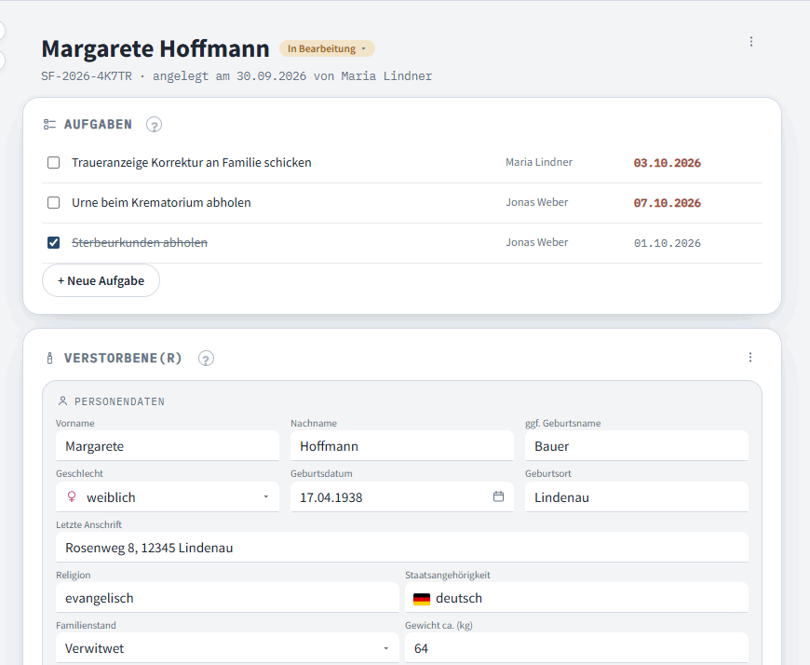This screenshot has width=810, height=665.
Task: Uncheck the Sterbeurkunden abholen task
Action: click(x=53, y=242)
